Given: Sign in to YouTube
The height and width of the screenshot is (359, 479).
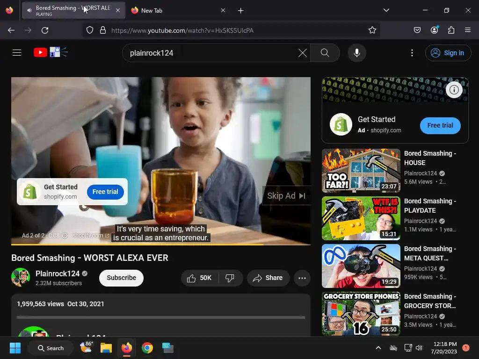Looking at the screenshot, I should [448, 53].
